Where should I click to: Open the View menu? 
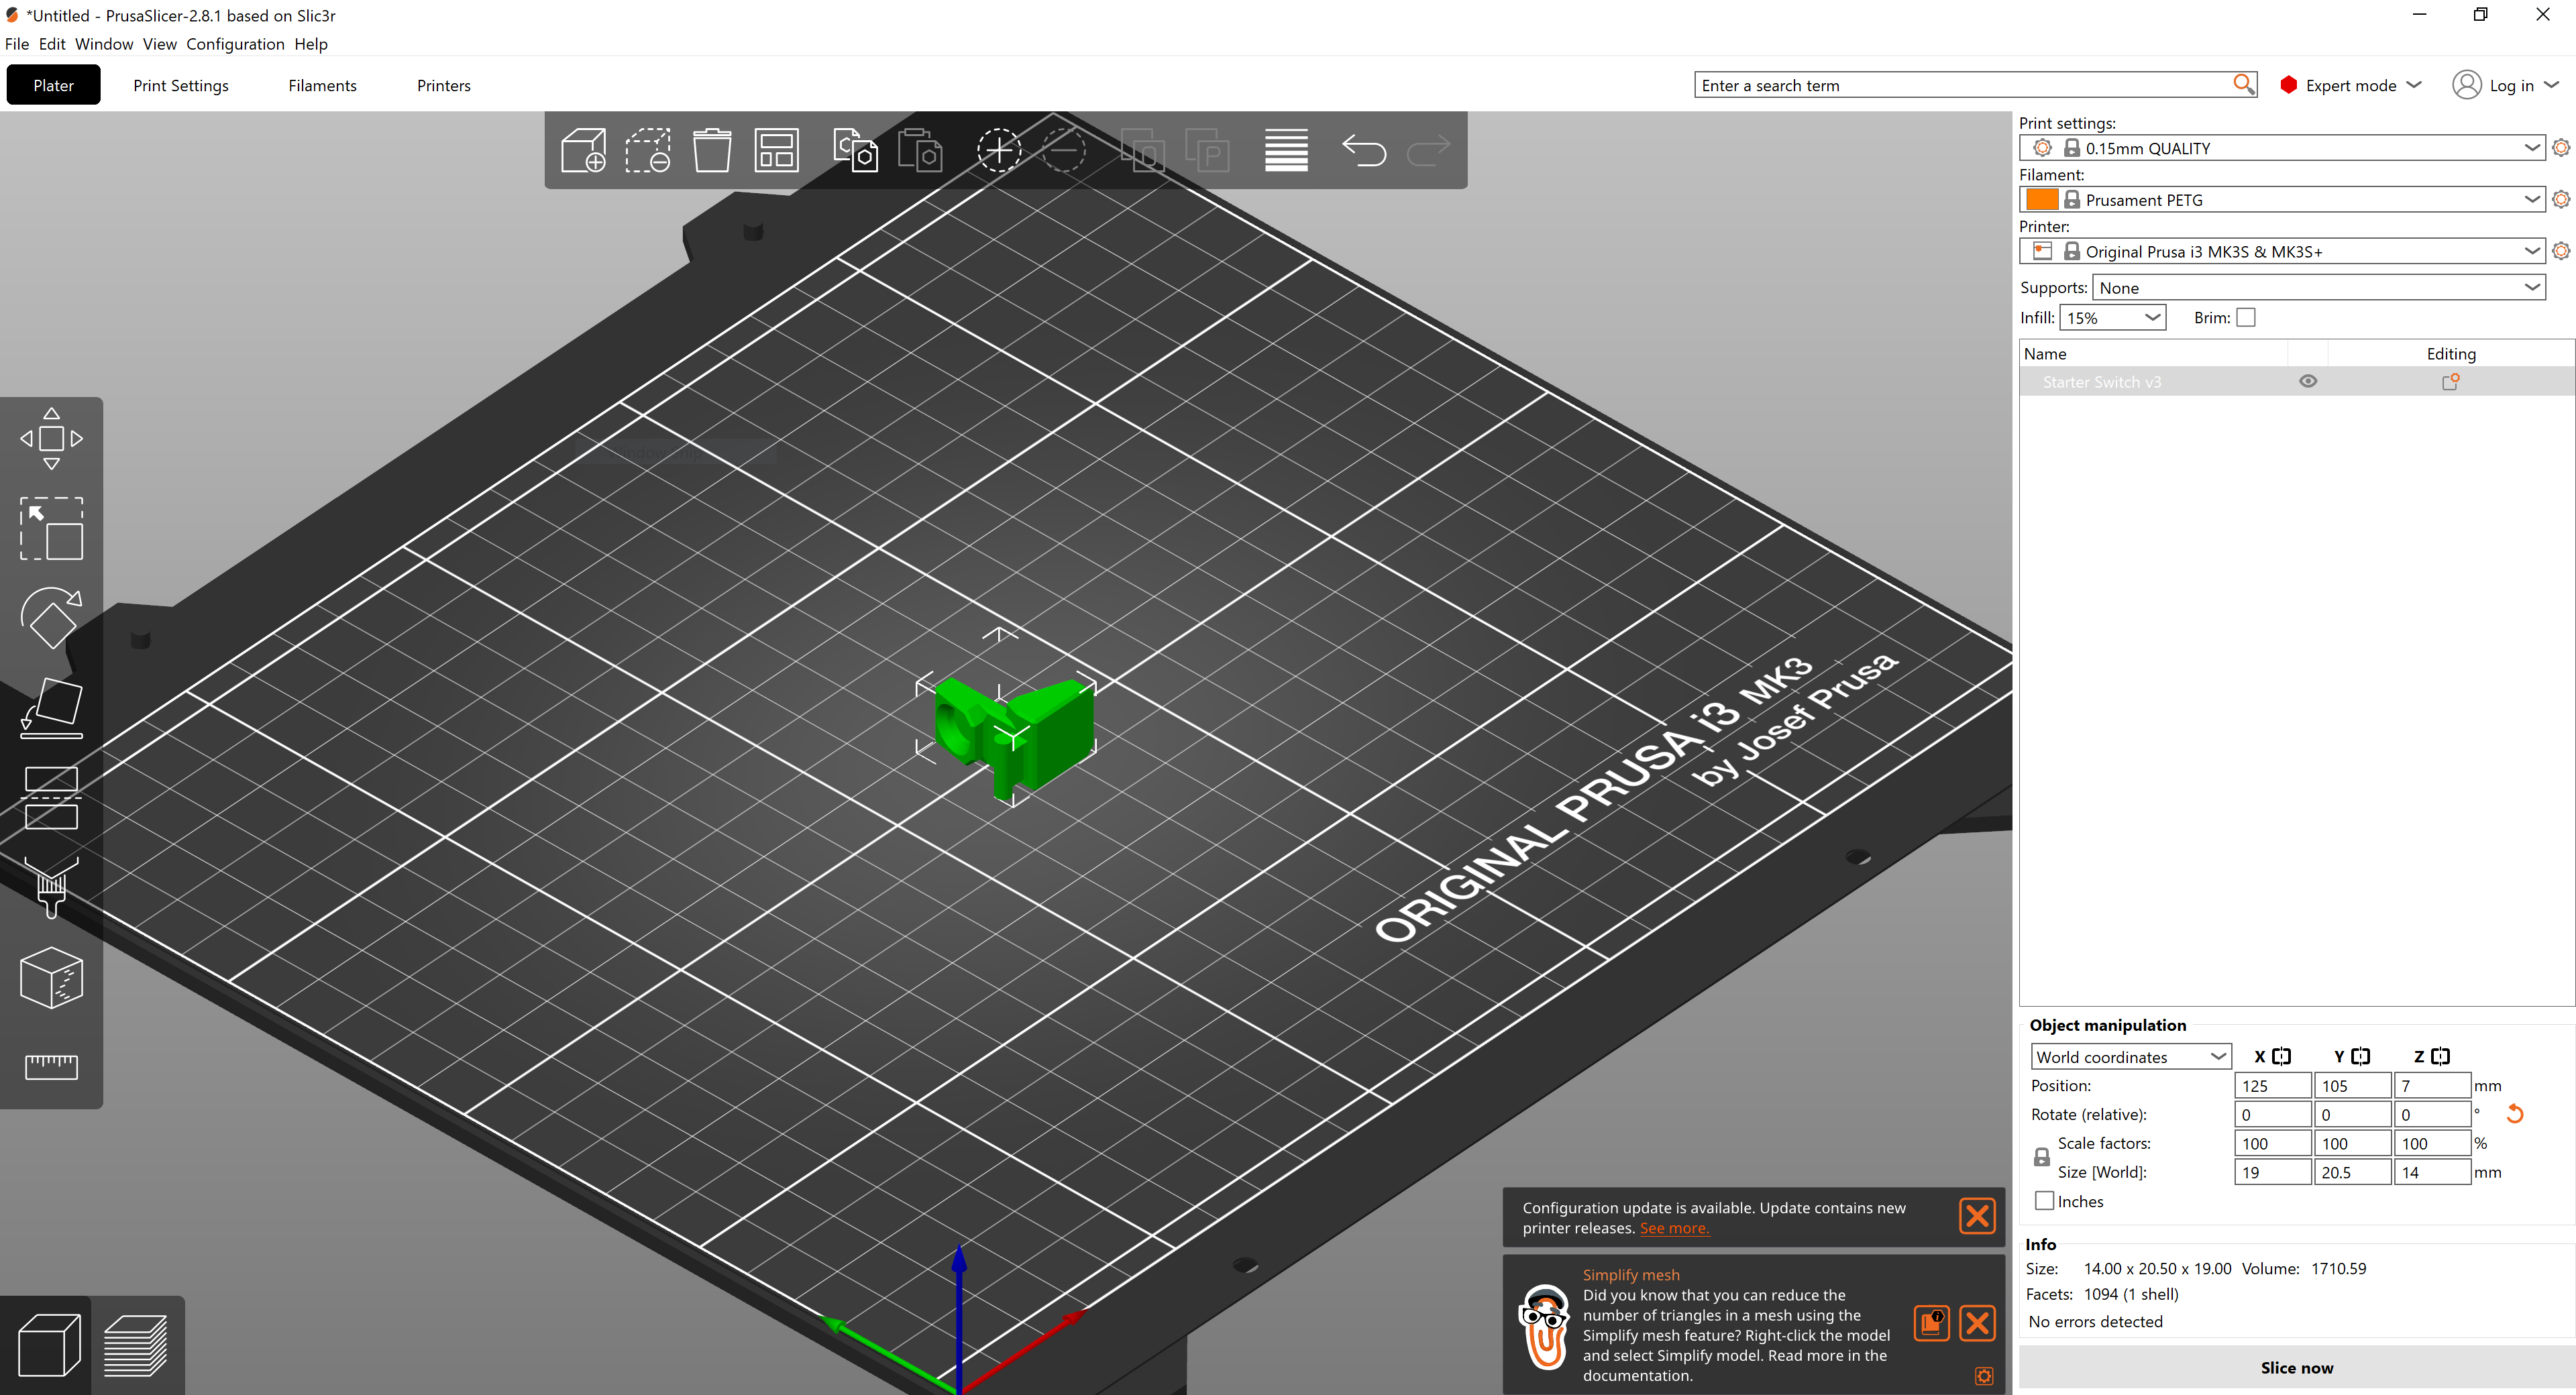[x=159, y=44]
